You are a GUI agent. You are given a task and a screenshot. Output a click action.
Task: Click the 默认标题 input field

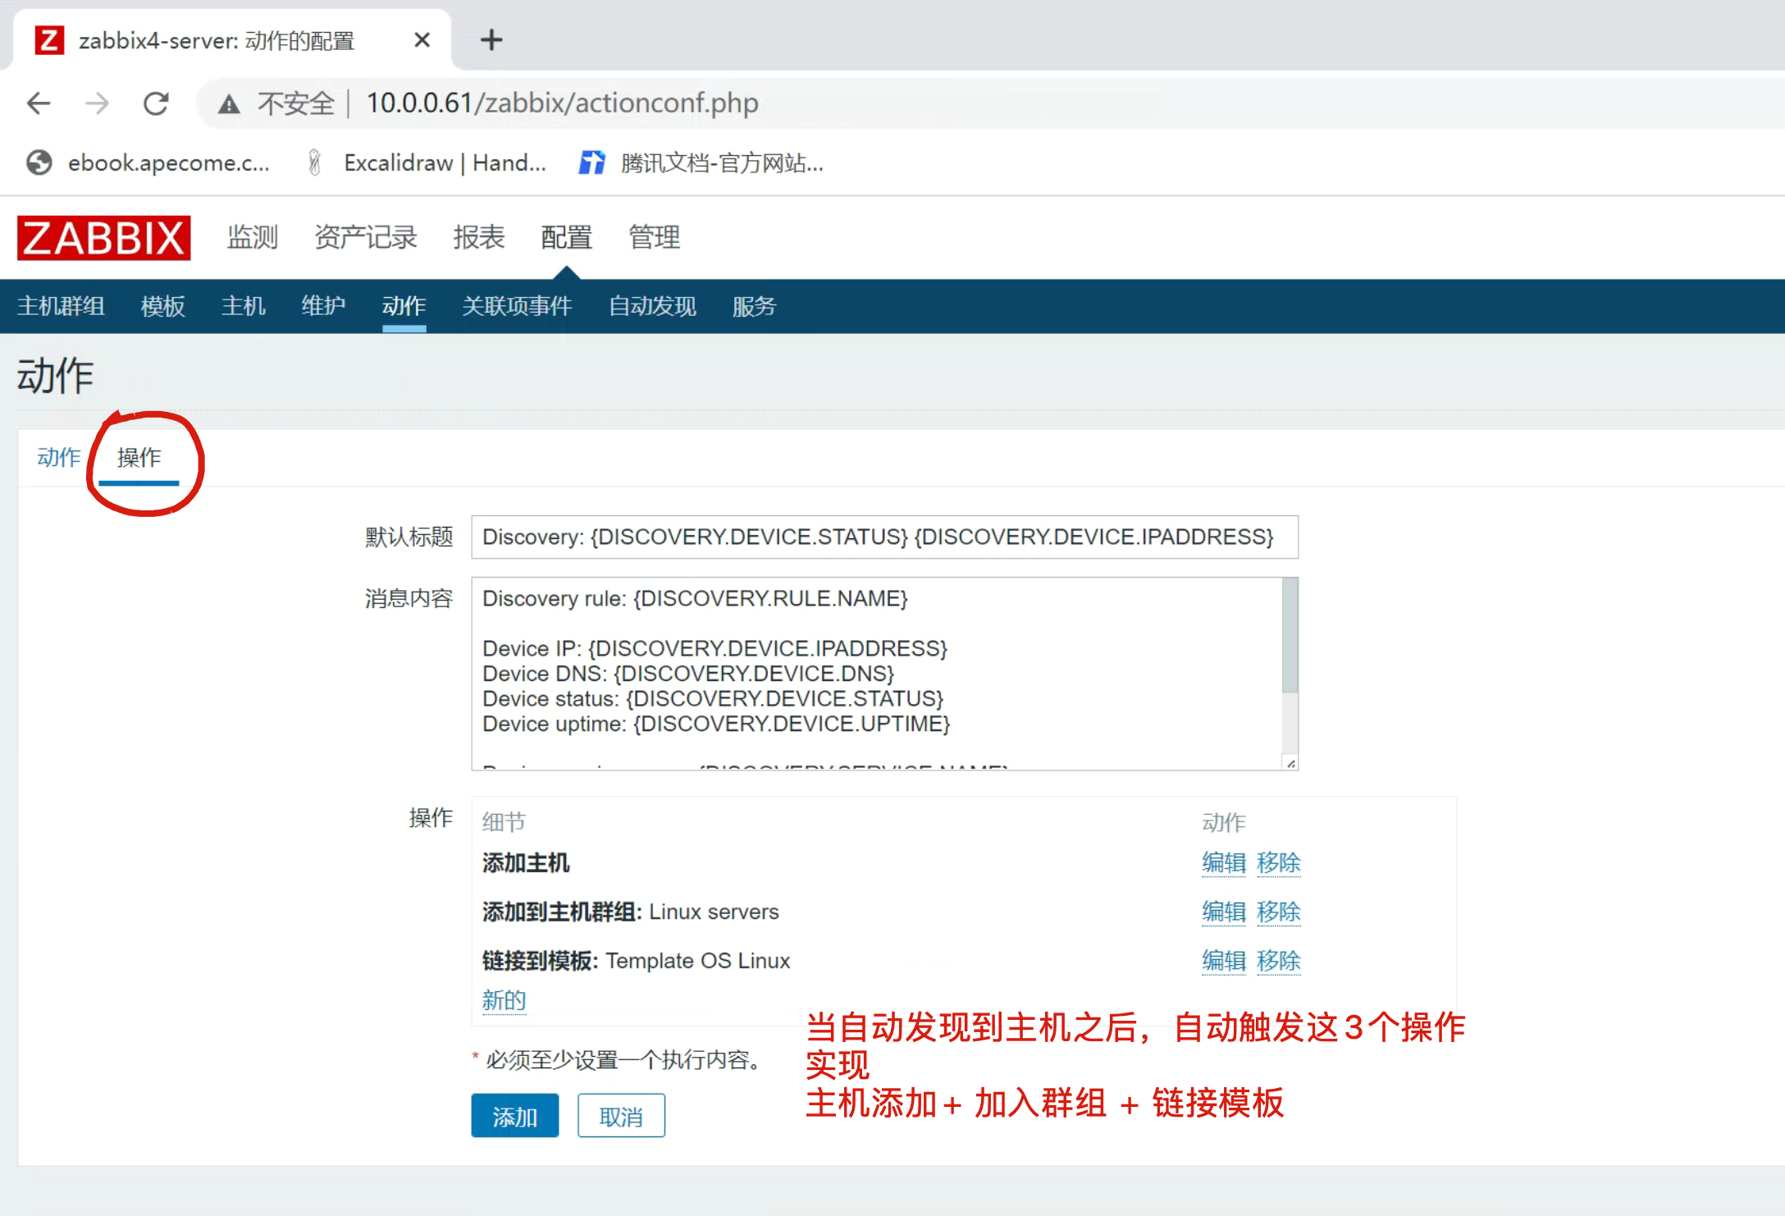click(x=883, y=537)
